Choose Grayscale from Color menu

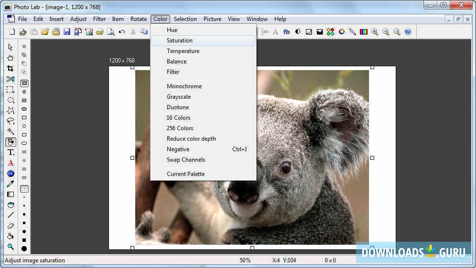pos(204,97)
